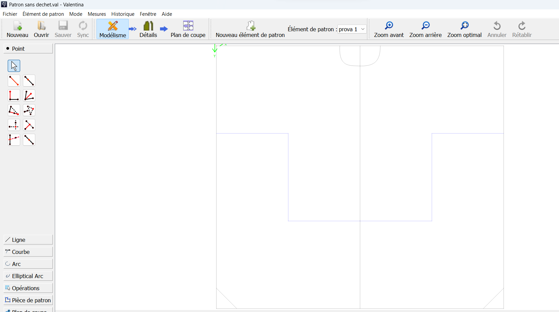This screenshot has width=559, height=312.
Task: Activate the intersect XY point tool with crossed dashes
Action: click(14, 125)
